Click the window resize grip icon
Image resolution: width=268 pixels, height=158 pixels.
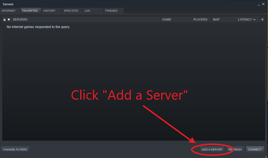[266, 157]
